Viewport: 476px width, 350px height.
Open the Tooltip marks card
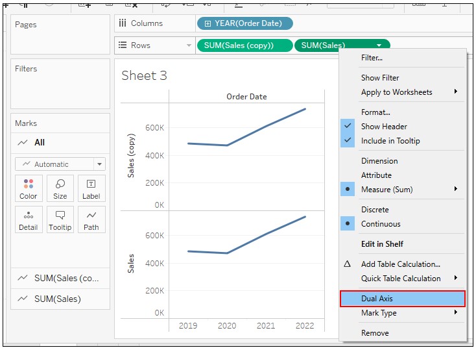(60, 219)
